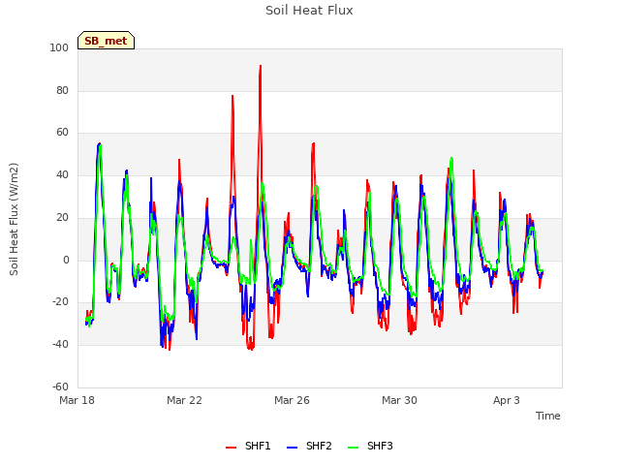Click the -60 y-axis tick label
Screen dimensions: 620x465
(60, 387)
